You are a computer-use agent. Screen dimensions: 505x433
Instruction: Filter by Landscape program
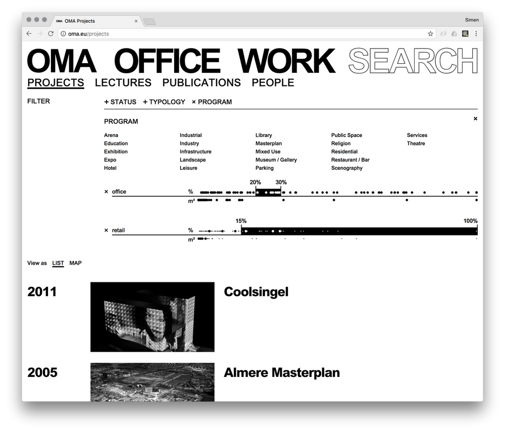[192, 160]
